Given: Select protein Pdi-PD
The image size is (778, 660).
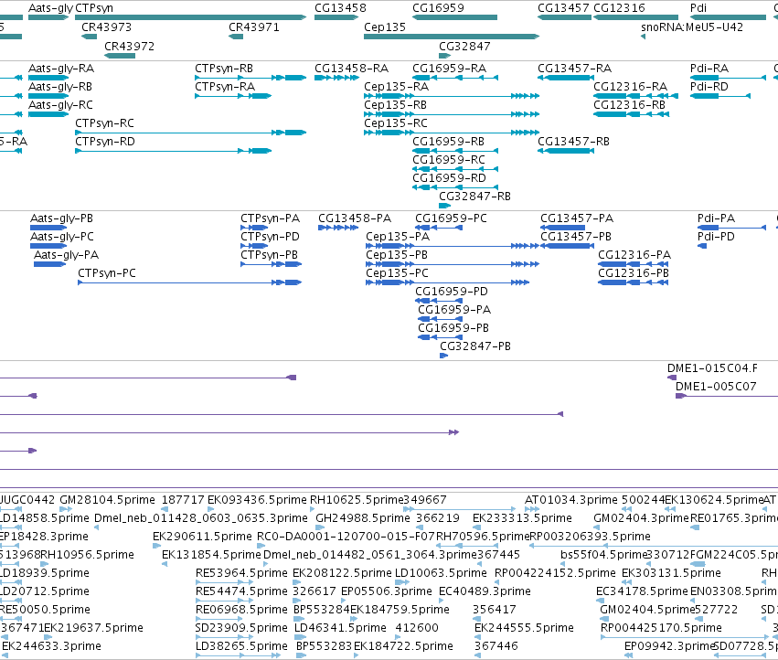Looking at the screenshot, I should click(716, 237).
